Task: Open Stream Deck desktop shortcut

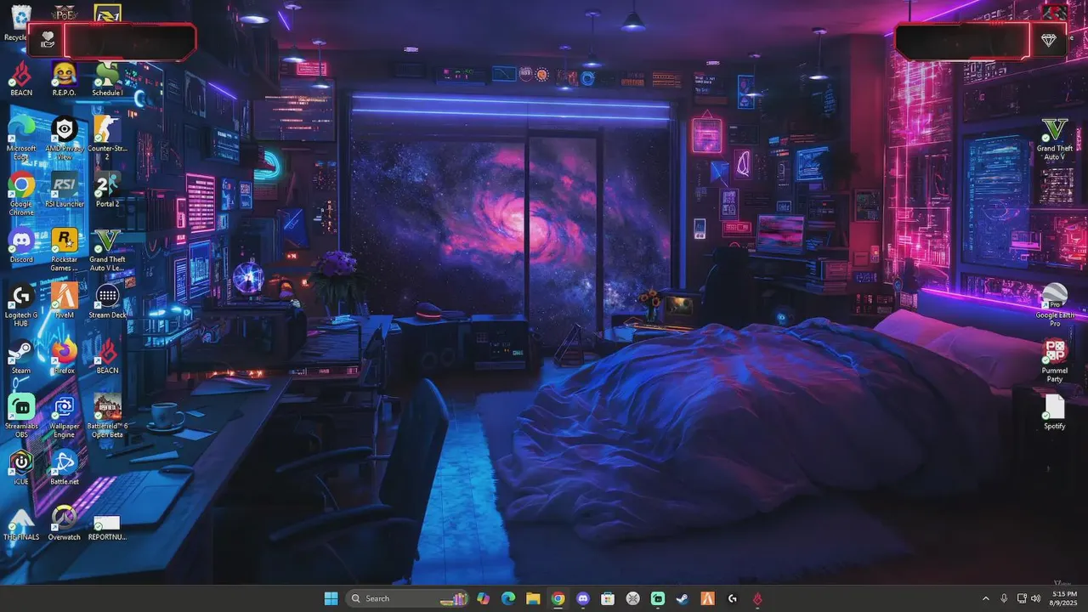Action: tap(107, 301)
